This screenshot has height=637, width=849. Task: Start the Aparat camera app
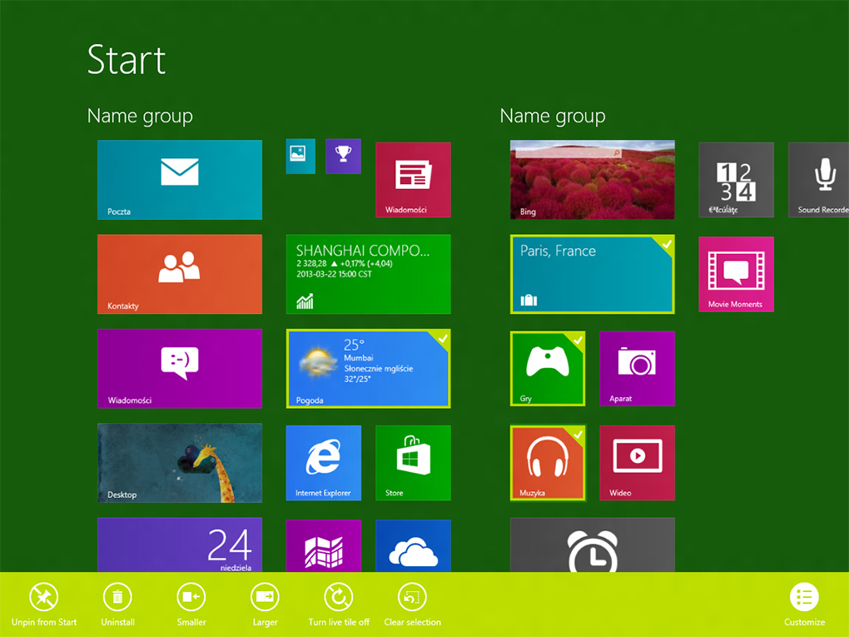tap(637, 369)
